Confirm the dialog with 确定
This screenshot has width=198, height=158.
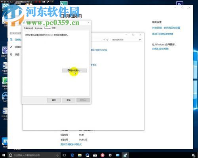pos(54,100)
